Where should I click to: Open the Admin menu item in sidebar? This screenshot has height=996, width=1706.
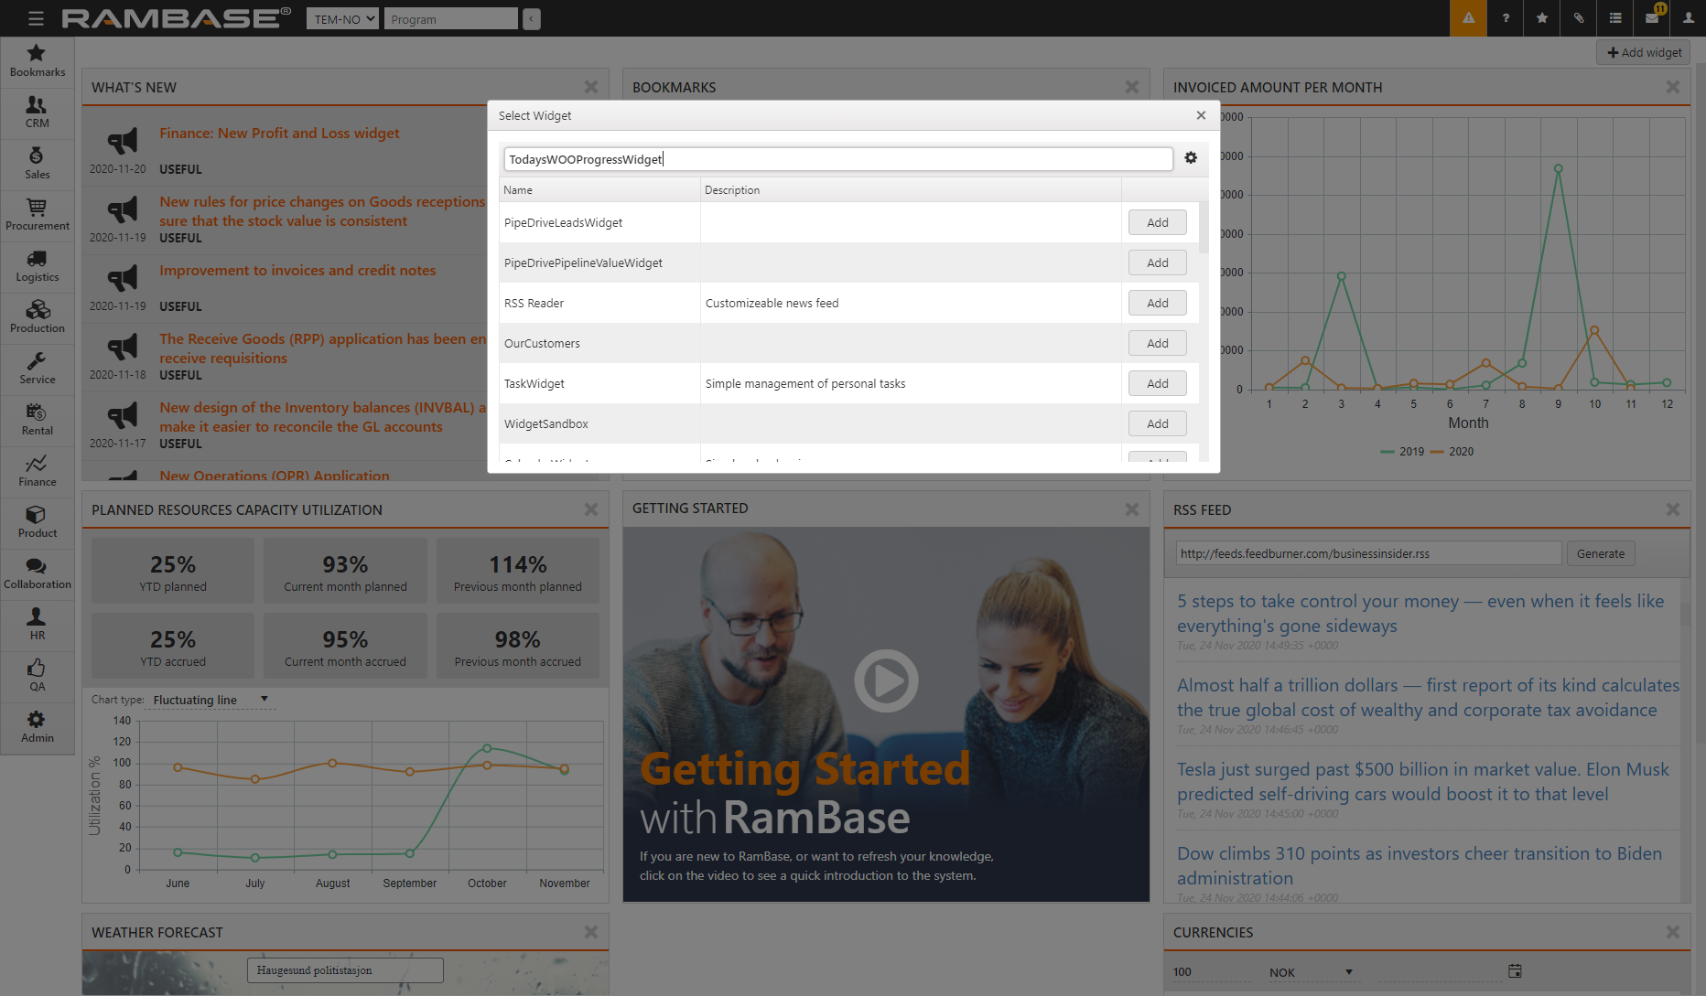click(38, 727)
